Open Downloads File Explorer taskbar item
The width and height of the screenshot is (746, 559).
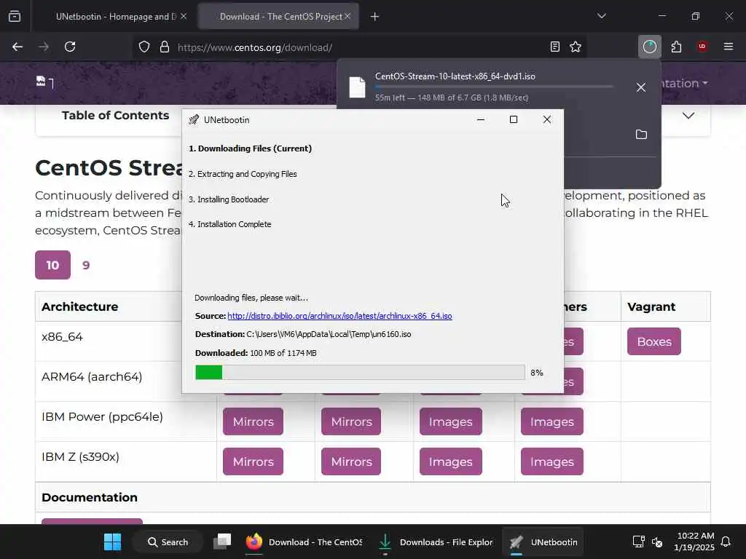[436, 542]
